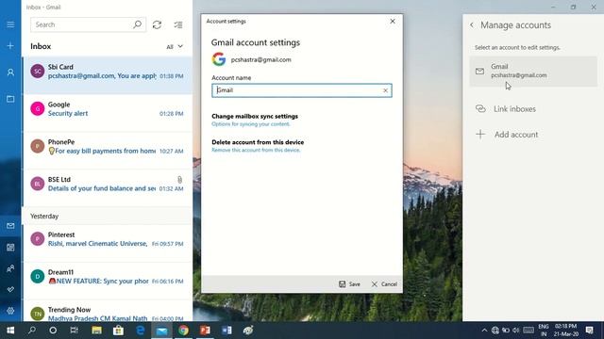
Task: Enter selection mode icon
Action: (178, 24)
